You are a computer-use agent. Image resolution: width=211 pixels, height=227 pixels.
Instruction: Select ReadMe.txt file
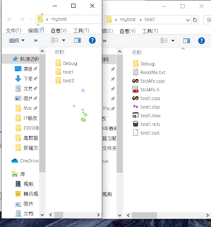(149, 72)
